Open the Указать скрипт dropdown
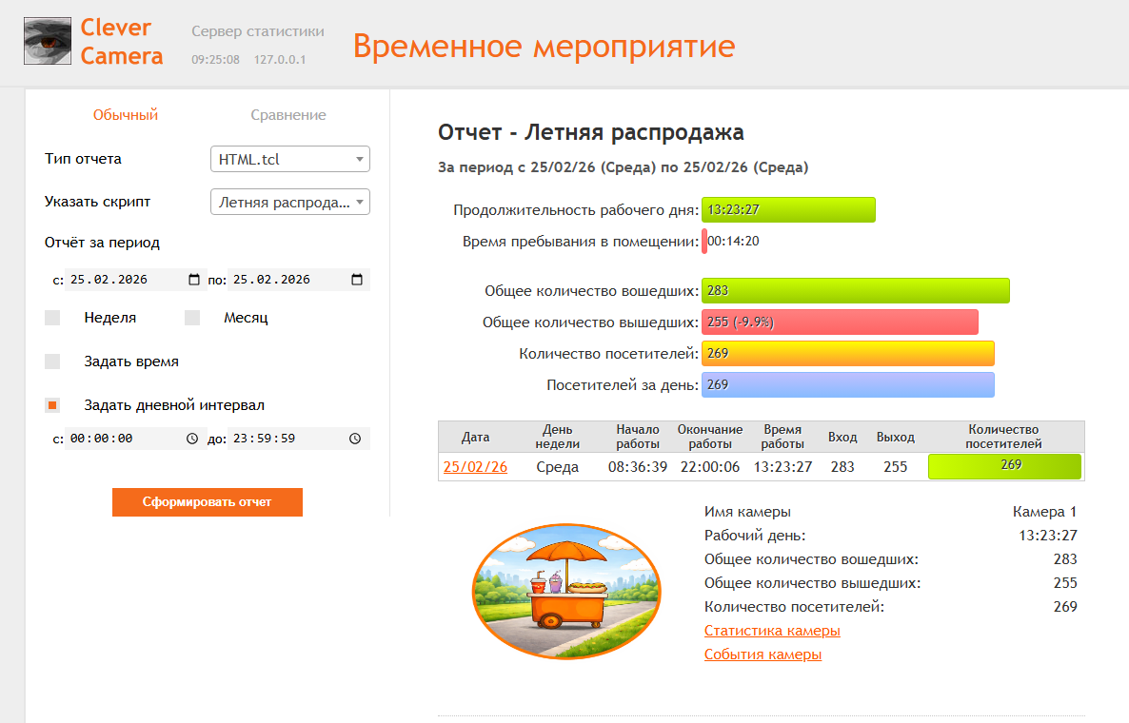Image resolution: width=1129 pixels, height=723 pixels. click(290, 202)
